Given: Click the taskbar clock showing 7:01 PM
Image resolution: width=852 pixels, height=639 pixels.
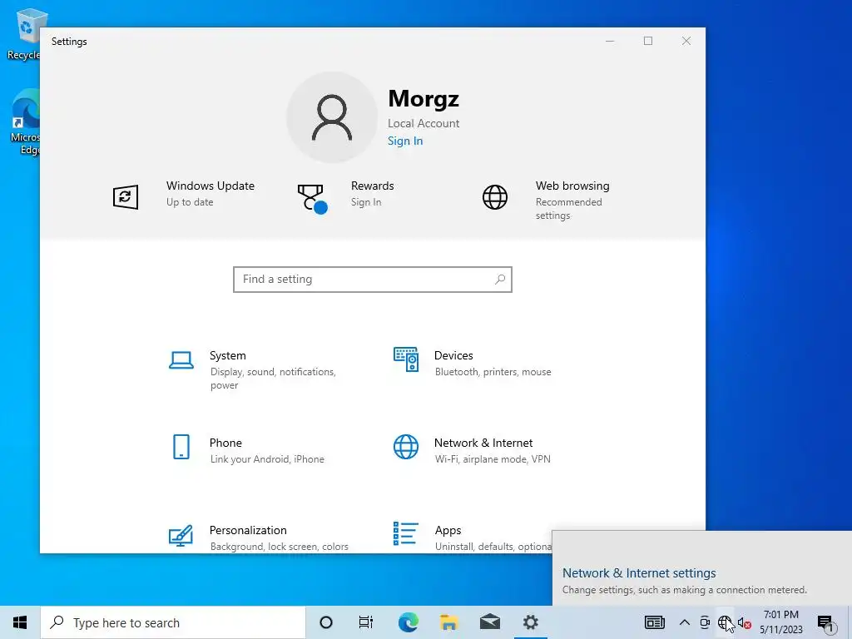Looking at the screenshot, I should (x=780, y=622).
